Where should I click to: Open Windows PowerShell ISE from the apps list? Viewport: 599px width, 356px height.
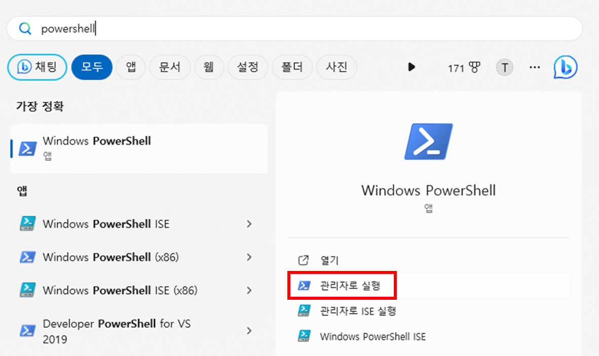139,224
